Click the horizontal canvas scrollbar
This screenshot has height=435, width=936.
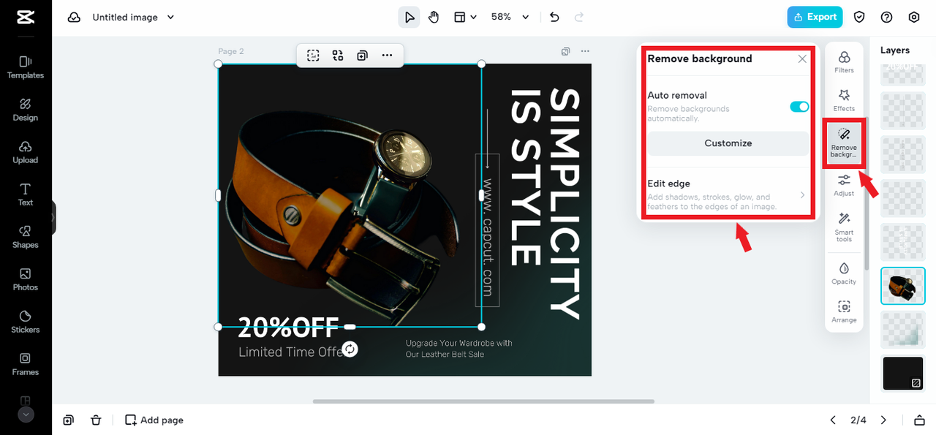click(483, 401)
